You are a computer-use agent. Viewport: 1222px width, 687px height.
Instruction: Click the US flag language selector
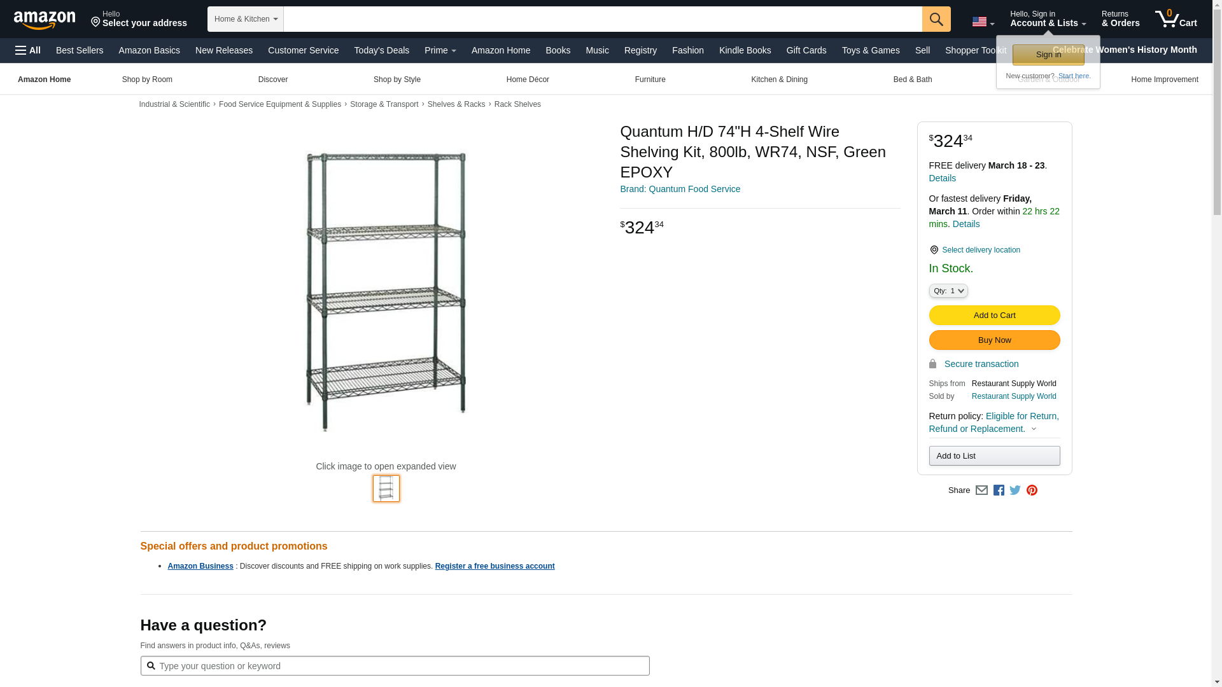click(983, 22)
